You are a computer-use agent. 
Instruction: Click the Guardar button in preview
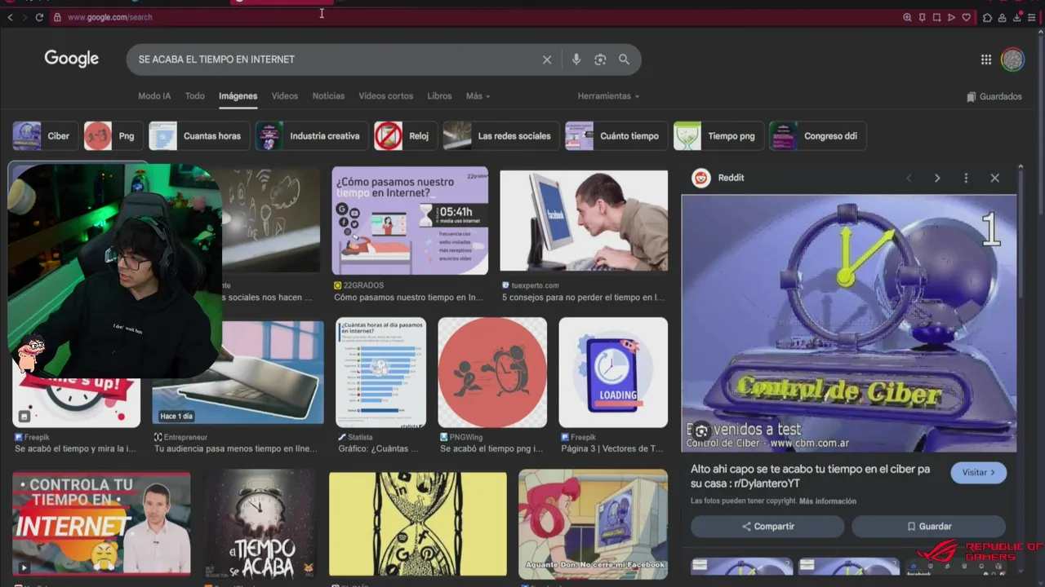pyautogui.click(x=928, y=527)
